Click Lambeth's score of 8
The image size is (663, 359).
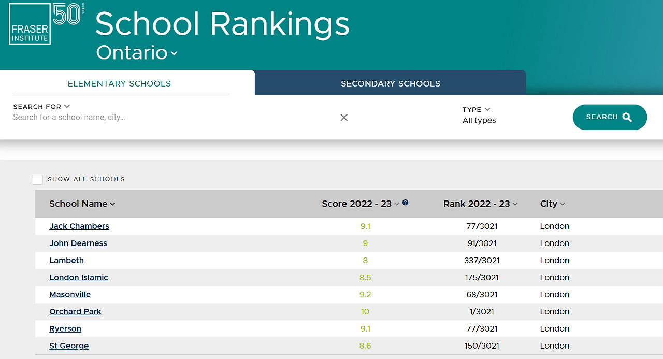(365, 261)
